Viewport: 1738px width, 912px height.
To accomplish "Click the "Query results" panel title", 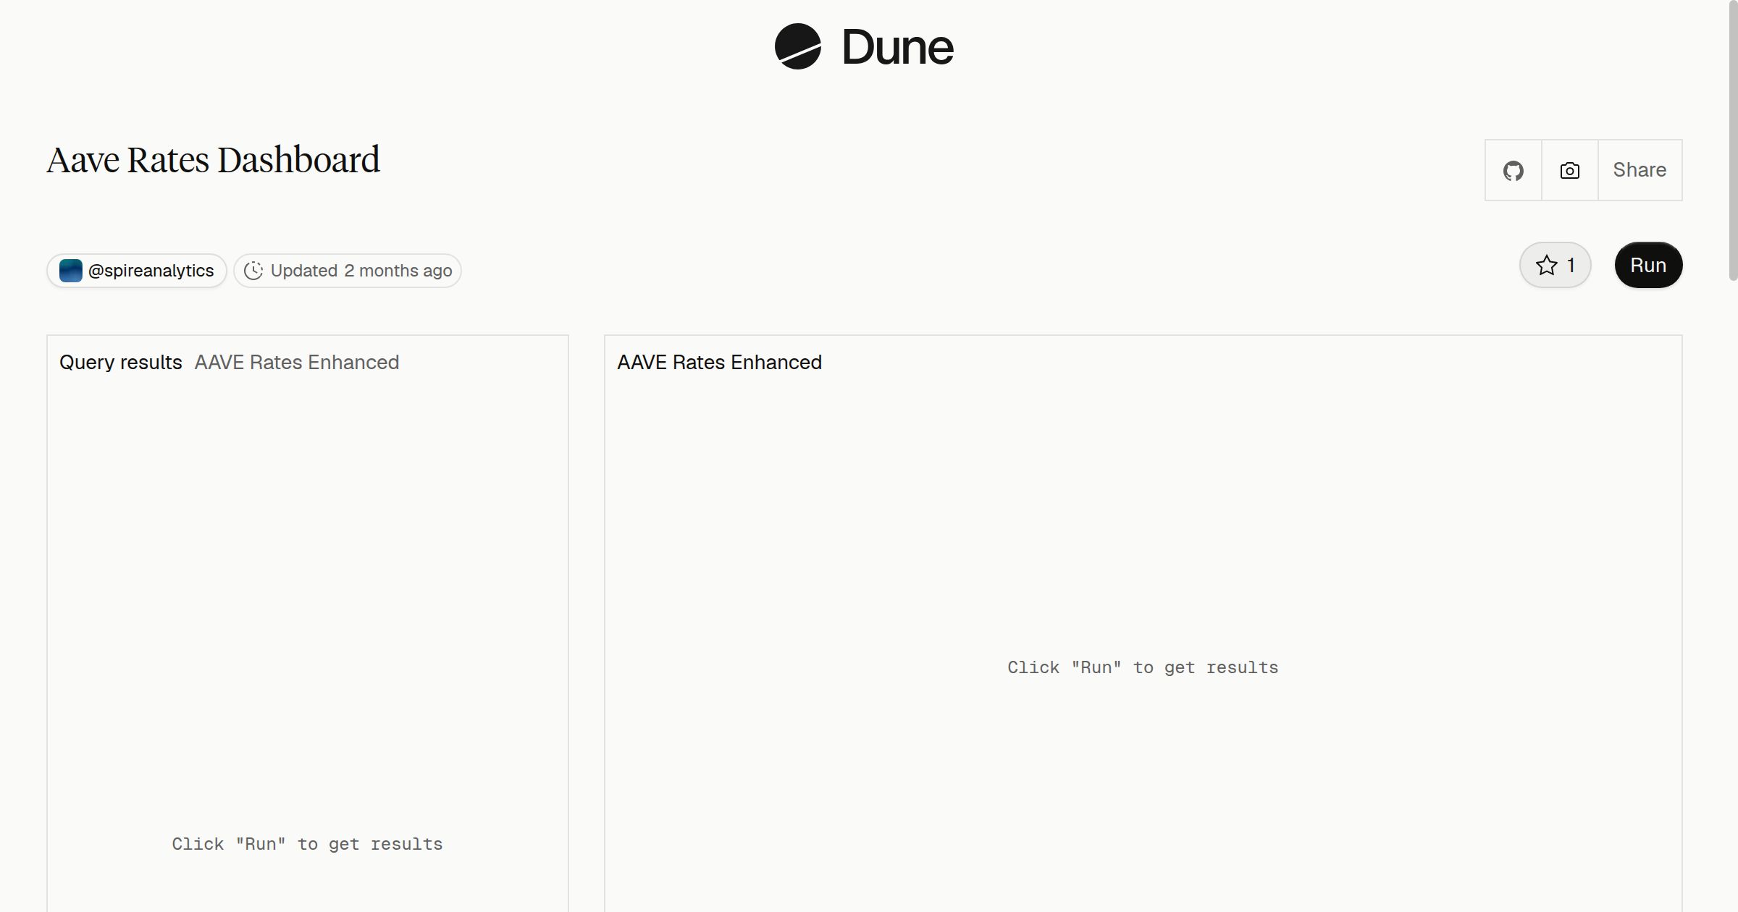I will point(121,362).
